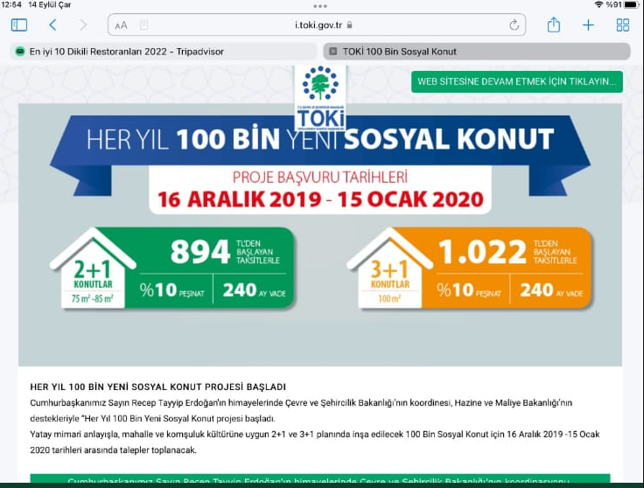Screen dimensions: 644x488
Task: Open the Share sheet
Action: pyautogui.click(x=554, y=24)
